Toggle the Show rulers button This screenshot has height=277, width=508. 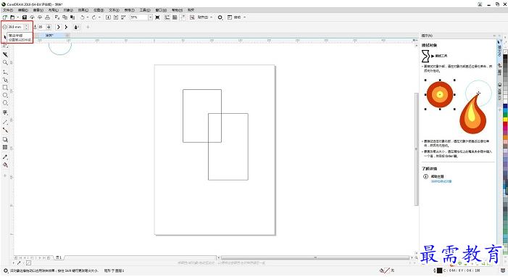[x=167, y=17]
